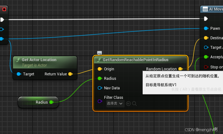Select the Radius variable node
Image resolution: width=223 pixels, height=134 pixels.
[x=38, y=102]
